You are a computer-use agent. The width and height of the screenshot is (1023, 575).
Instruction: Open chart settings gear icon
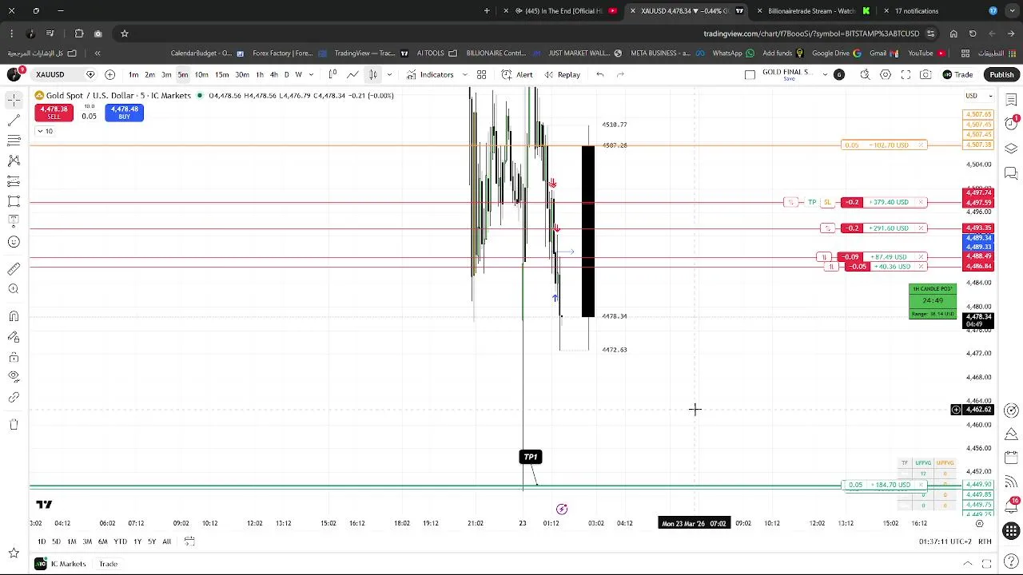pos(886,74)
